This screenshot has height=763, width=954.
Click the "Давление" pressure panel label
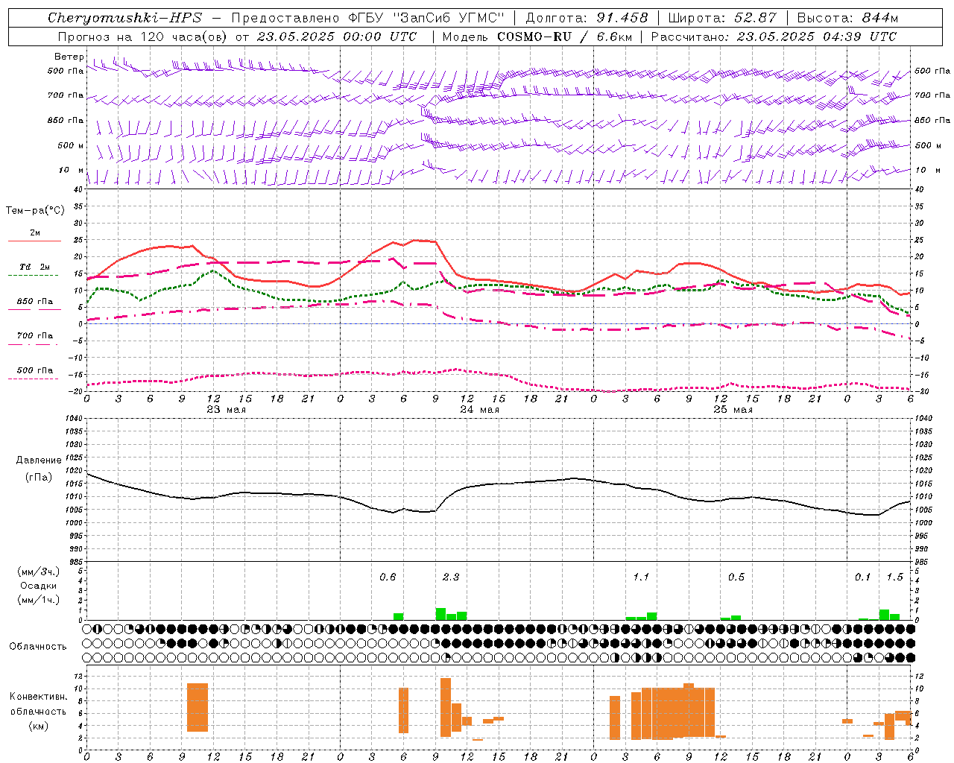pos(39,460)
